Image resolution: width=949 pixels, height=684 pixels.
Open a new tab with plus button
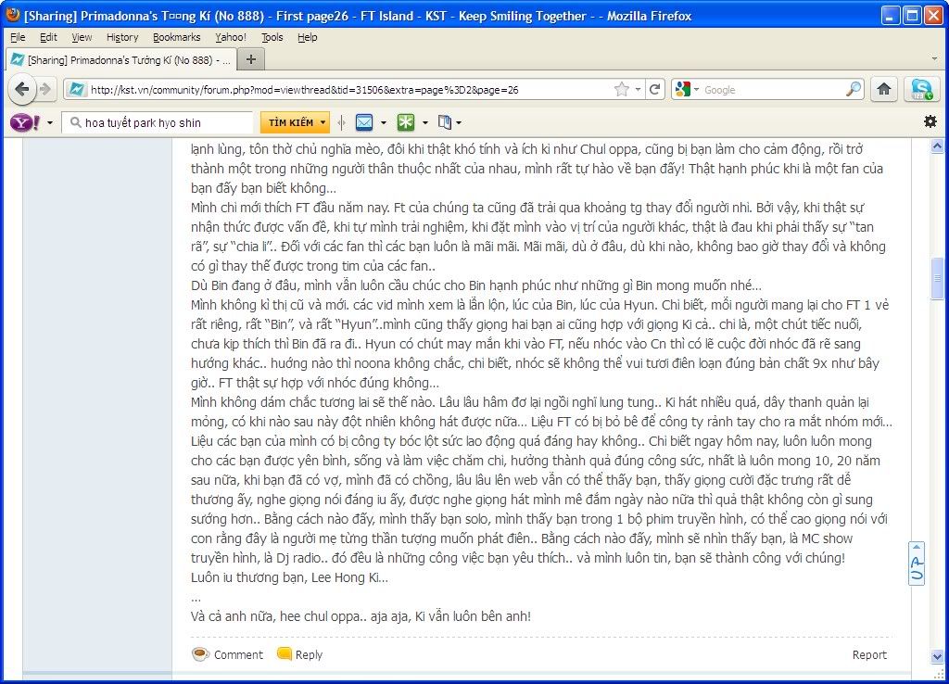[x=250, y=59]
